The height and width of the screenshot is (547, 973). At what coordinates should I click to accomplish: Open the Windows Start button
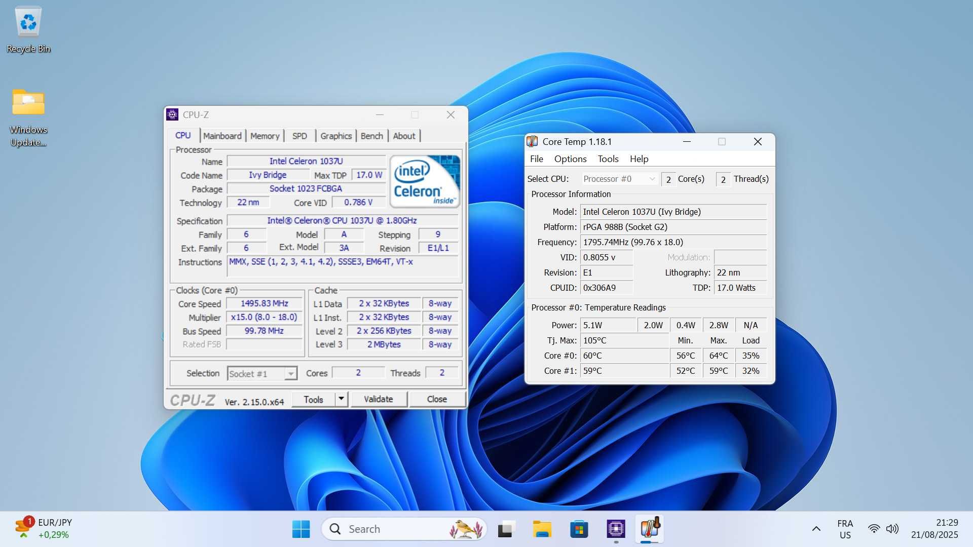click(301, 529)
